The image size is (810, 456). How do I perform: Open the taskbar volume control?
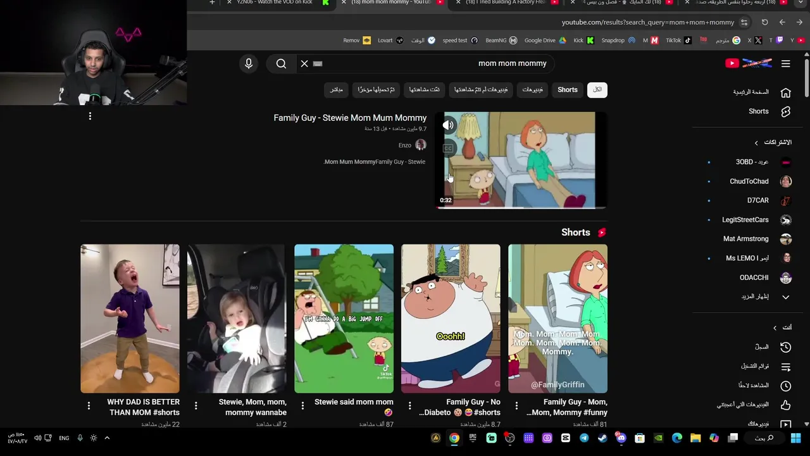pyautogui.click(x=37, y=438)
